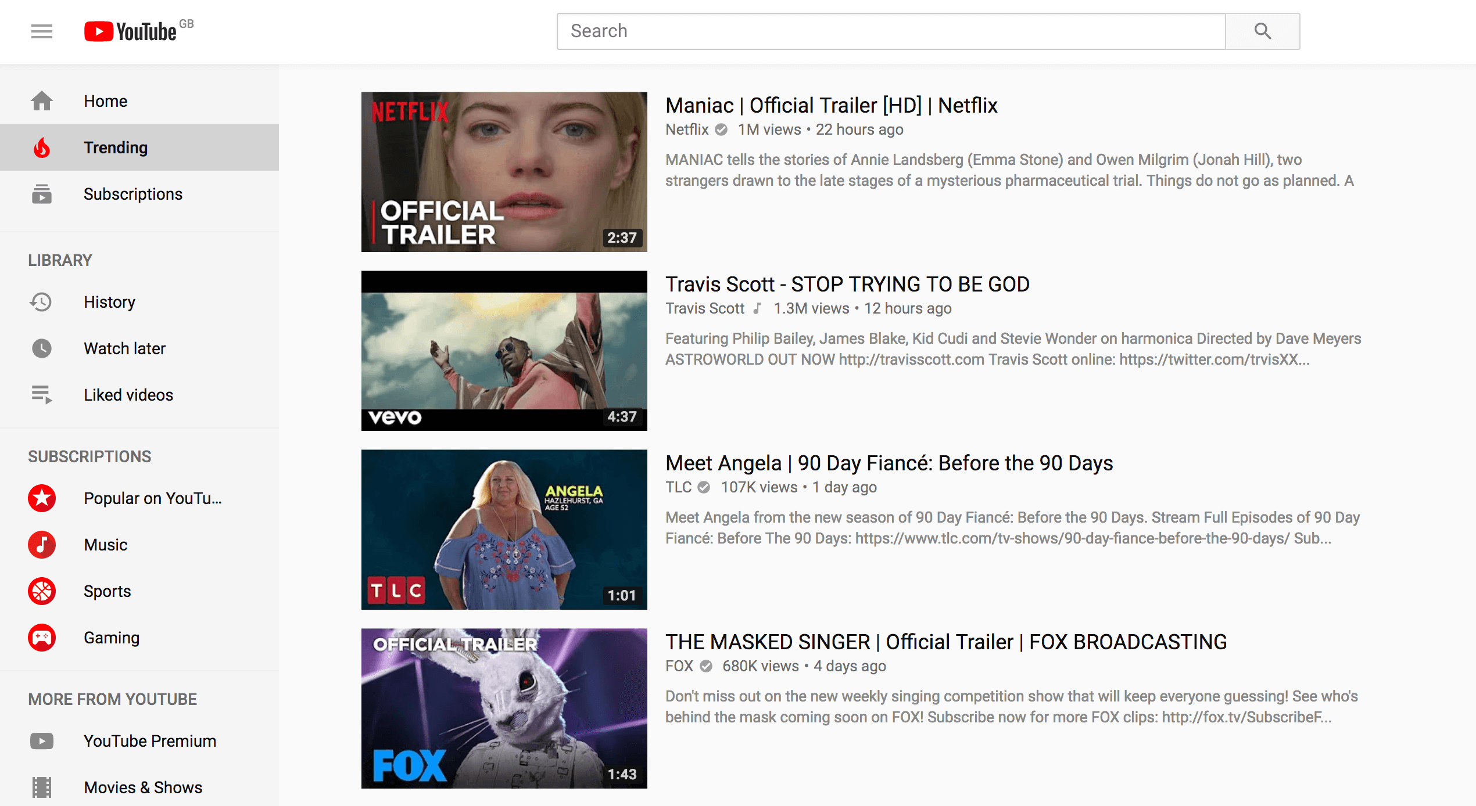The width and height of the screenshot is (1476, 806).
Task: Click the History clock icon
Action: (42, 302)
